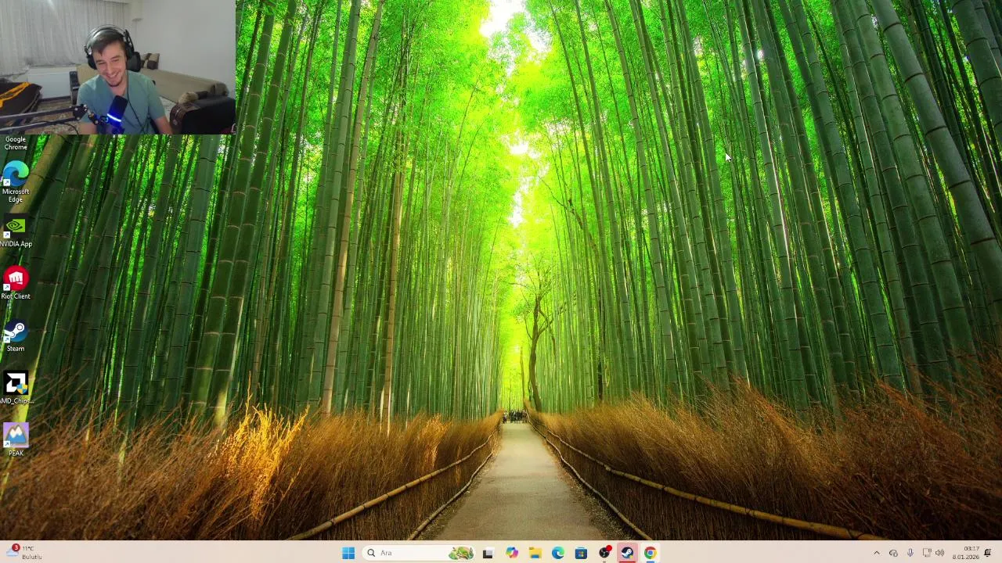
Task: Expand the hidden system tray icons
Action: coord(876,553)
